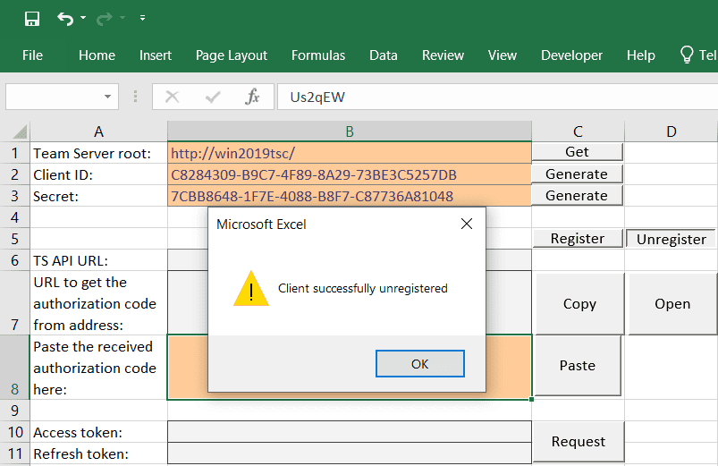
Task: Select the 'Refresh token:' label cell
Action: tap(98, 453)
